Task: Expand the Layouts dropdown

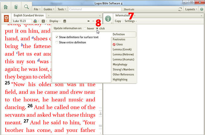Action: pos(191,9)
